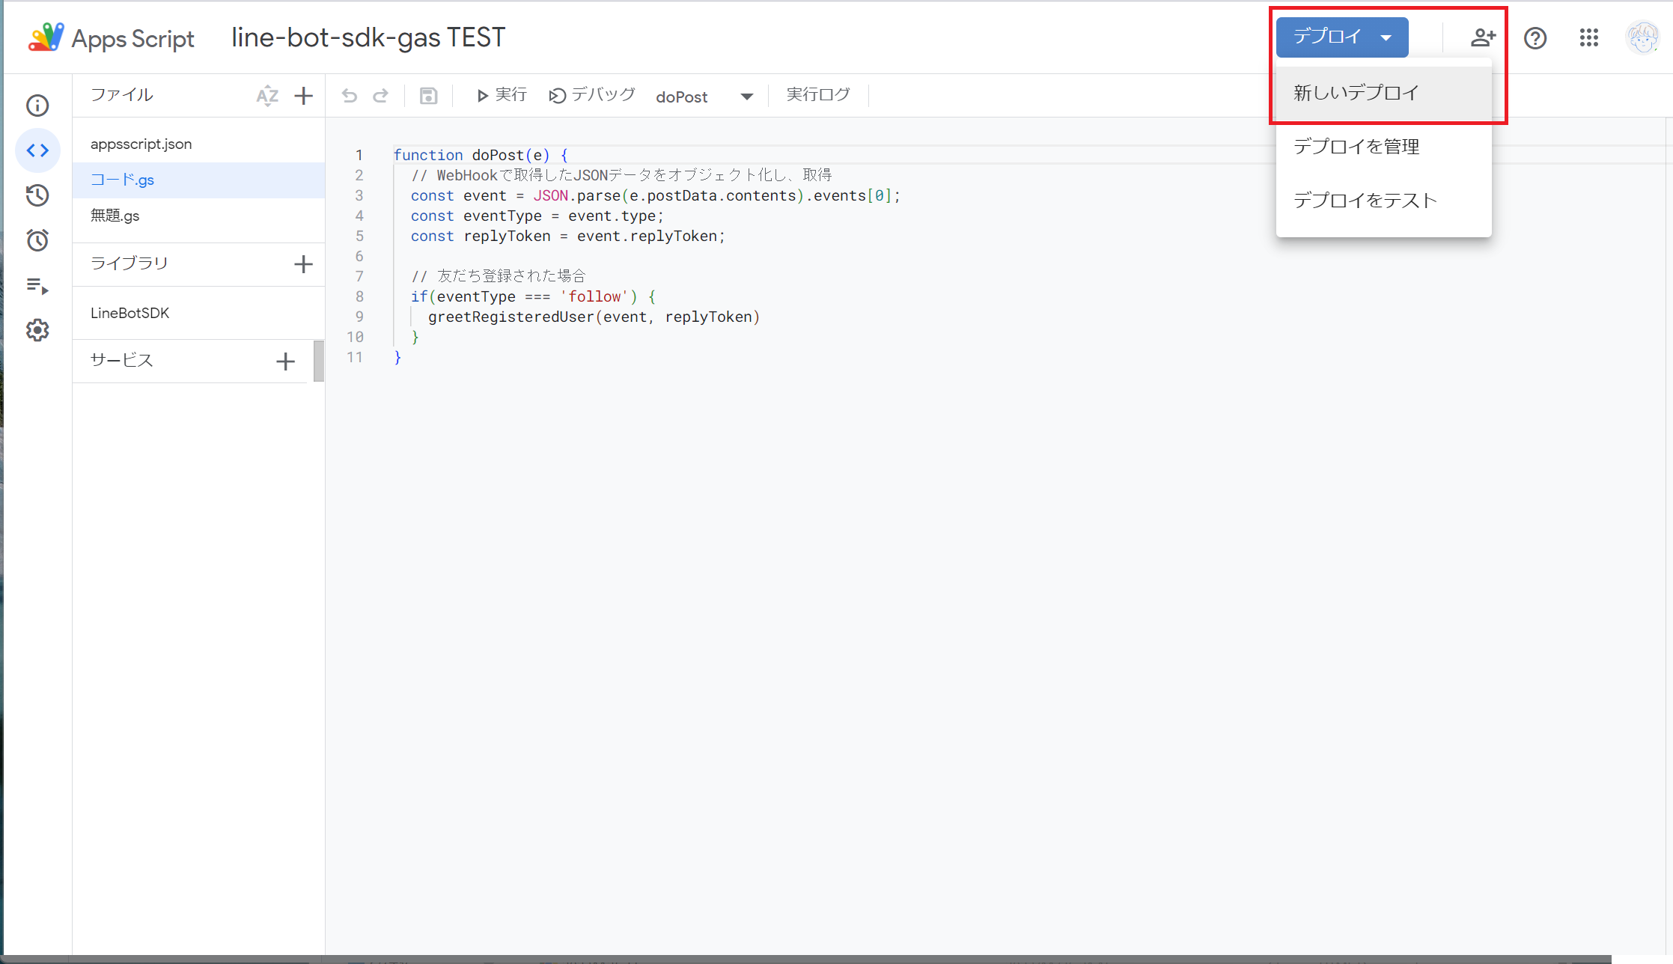Open the 実行ログ execution log
The height and width of the screenshot is (964, 1673).
tap(817, 95)
